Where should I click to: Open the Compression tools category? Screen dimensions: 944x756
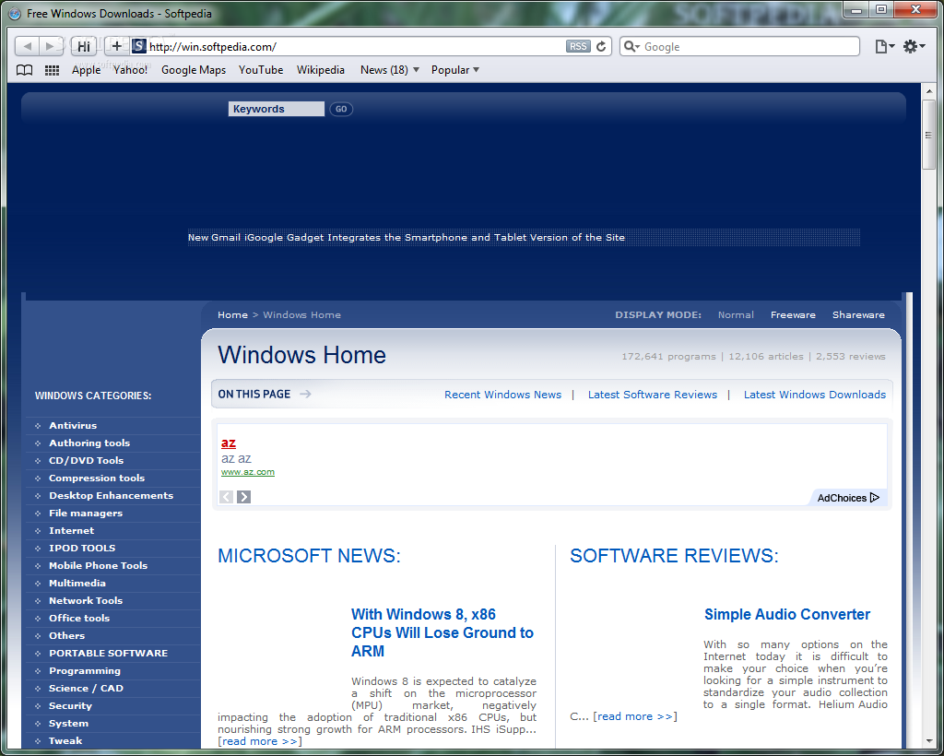tap(96, 478)
